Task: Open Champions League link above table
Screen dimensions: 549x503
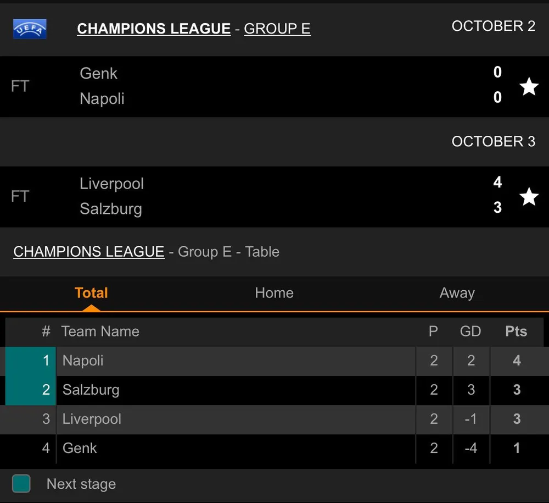Action: click(x=89, y=252)
